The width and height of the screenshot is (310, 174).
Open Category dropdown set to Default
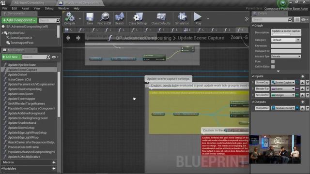pos(286,40)
